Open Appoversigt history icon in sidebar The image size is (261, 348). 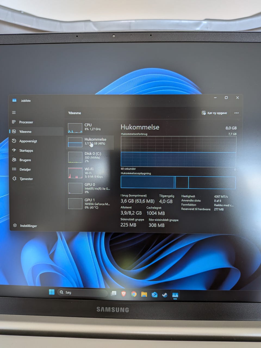[x=14, y=141]
